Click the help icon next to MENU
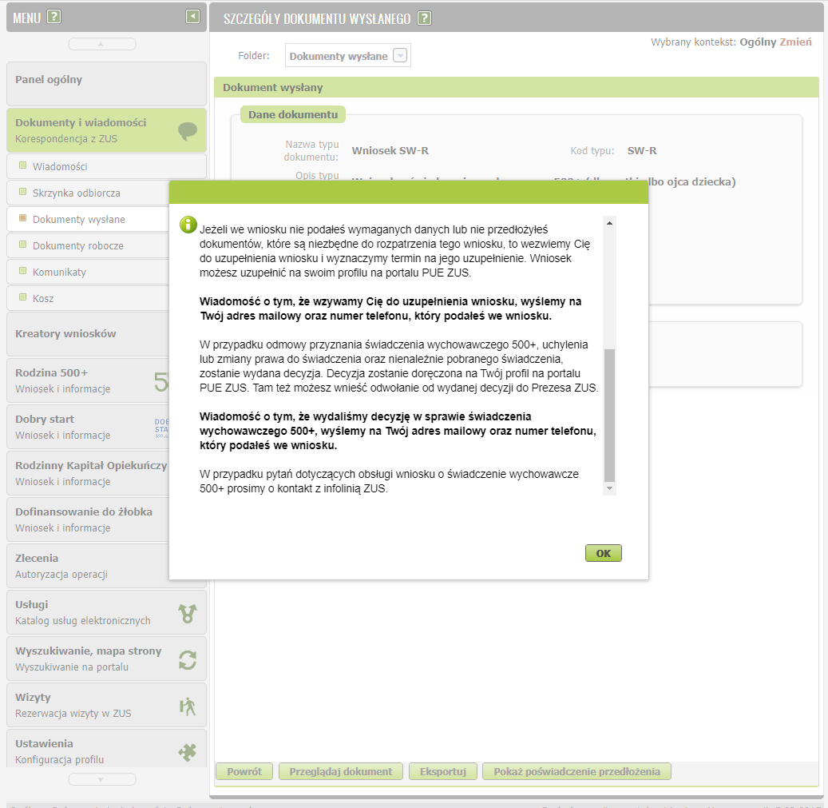 53,18
